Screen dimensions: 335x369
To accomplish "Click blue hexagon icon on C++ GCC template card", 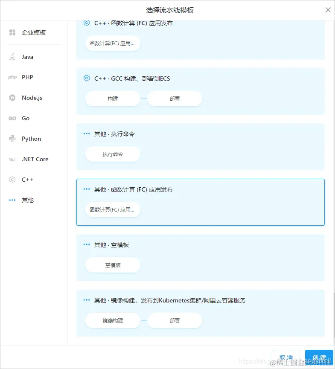I will [x=87, y=78].
